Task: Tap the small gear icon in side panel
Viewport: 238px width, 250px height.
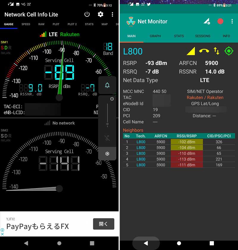Action: [x=107, y=154]
